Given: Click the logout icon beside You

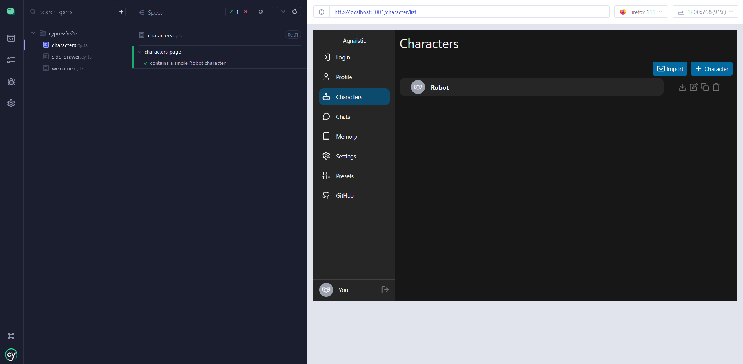Looking at the screenshot, I should 385,290.
